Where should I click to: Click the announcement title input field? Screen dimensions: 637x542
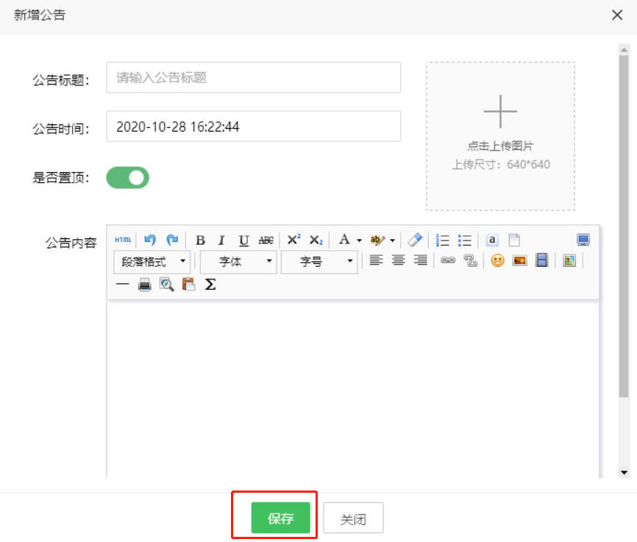point(253,77)
